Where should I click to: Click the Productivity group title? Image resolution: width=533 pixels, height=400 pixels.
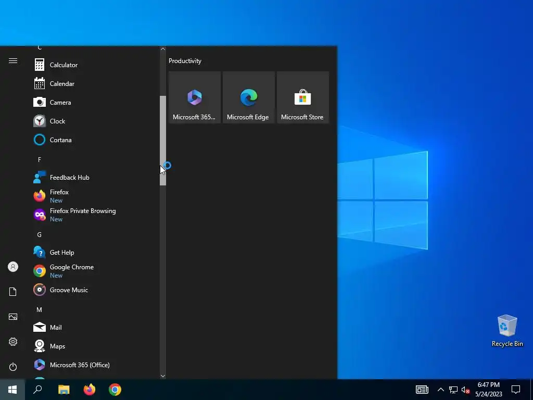(x=185, y=61)
